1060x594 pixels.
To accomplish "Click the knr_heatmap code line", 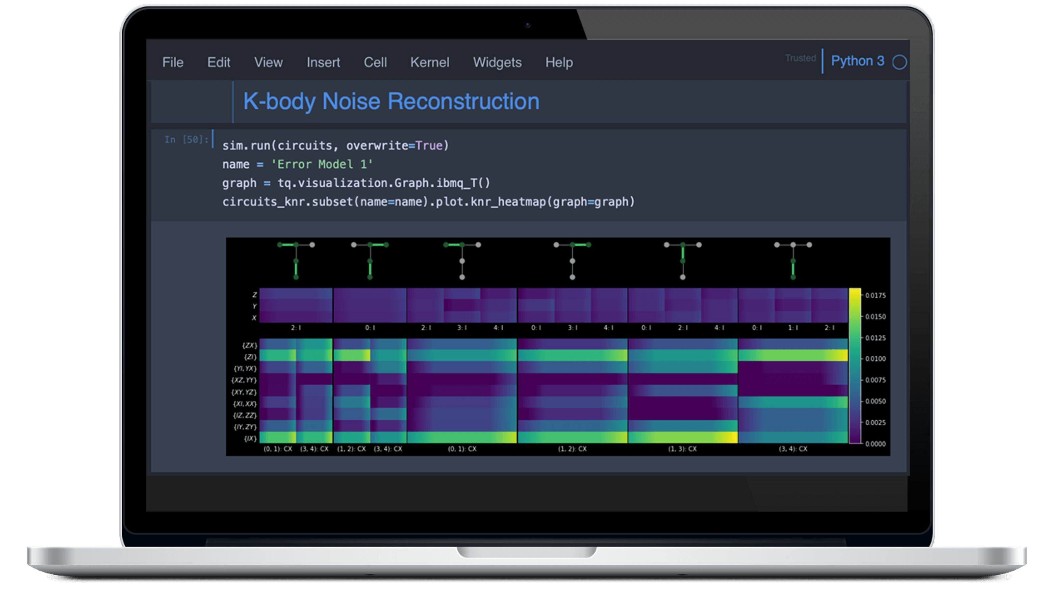I will click(x=428, y=202).
